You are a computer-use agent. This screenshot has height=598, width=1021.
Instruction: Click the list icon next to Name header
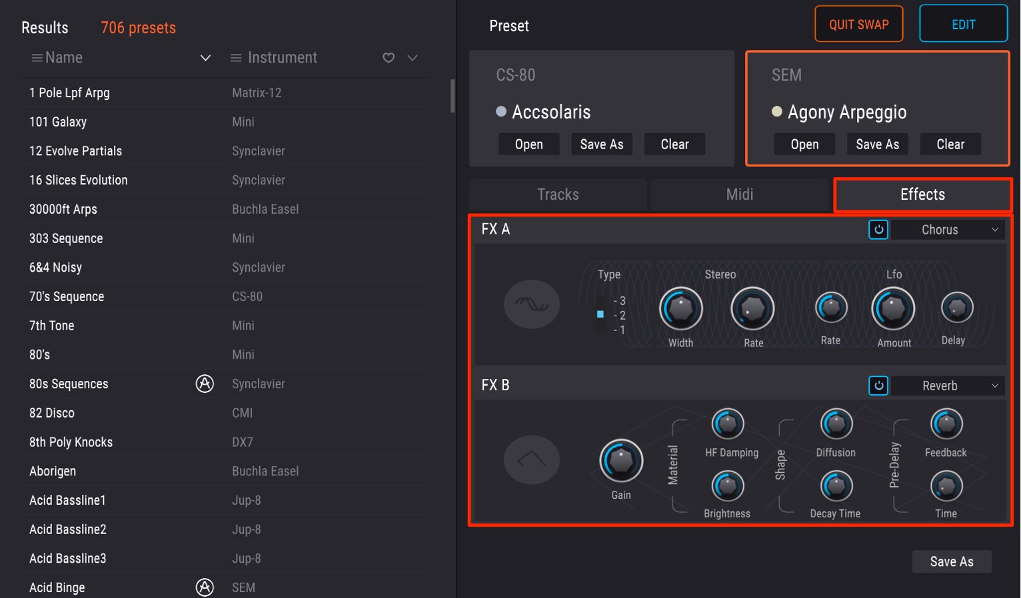click(x=37, y=58)
